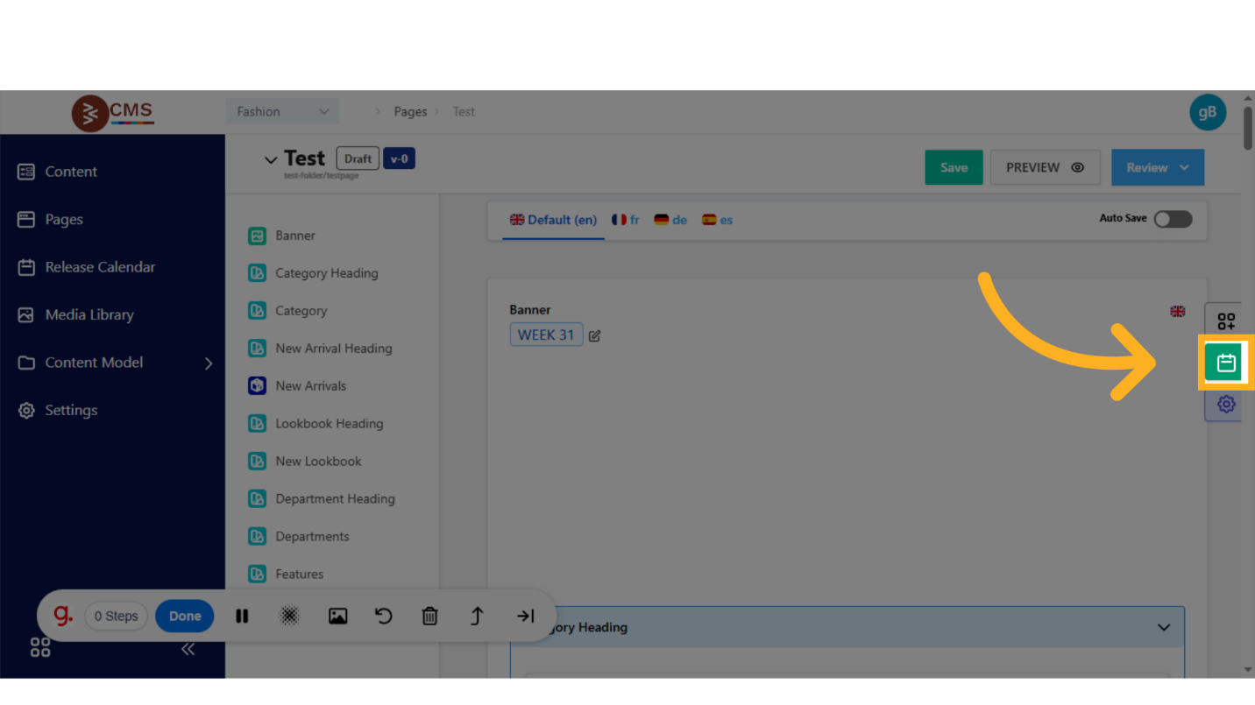Click the blur tool icon in toolbar
Screen dimensions: 1255x705
click(x=289, y=616)
